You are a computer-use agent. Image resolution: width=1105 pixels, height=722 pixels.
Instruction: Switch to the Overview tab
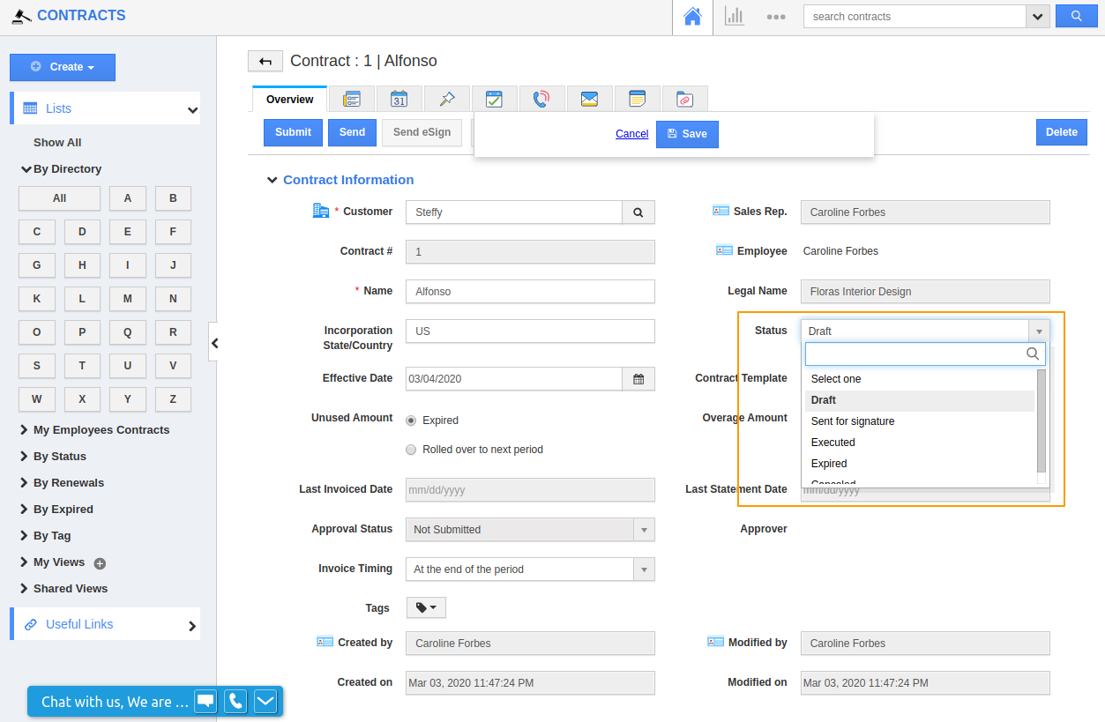point(288,99)
